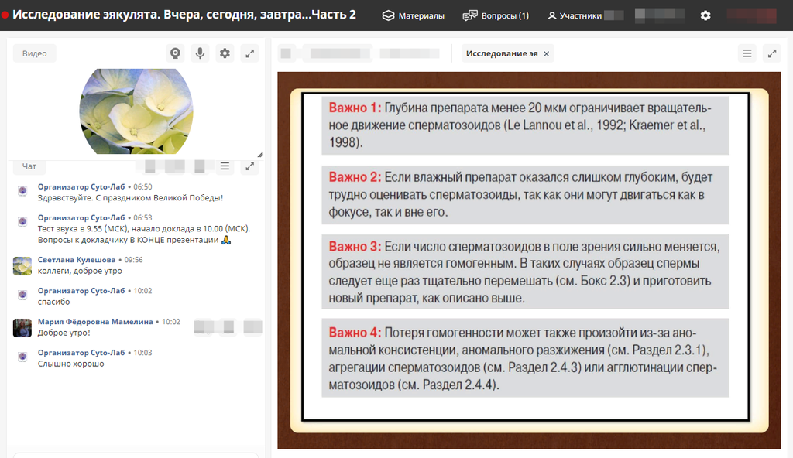
Task: Open the Вопросы (1) section
Action: point(496,15)
